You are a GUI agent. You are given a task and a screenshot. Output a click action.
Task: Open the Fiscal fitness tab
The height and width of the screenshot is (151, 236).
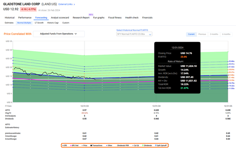pyautogui.click(x=115, y=18)
